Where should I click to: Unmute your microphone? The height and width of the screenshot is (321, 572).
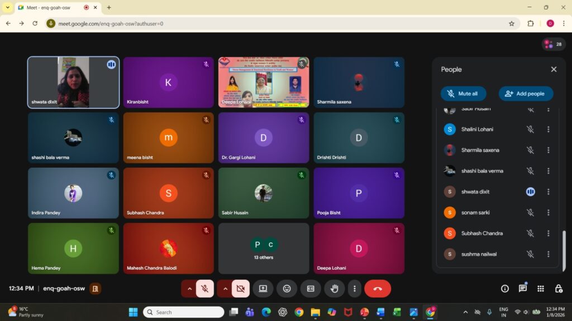tap(205, 289)
